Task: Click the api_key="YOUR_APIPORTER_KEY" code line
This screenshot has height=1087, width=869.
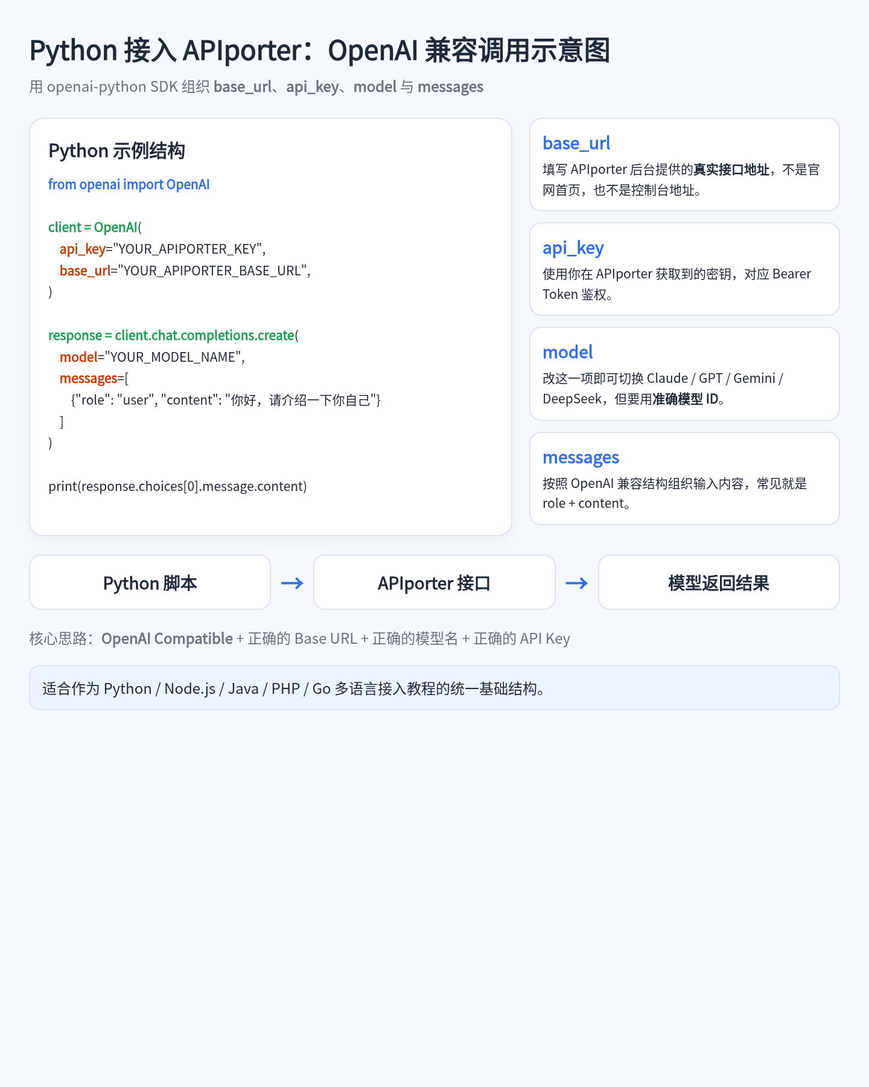Action: pyautogui.click(x=163, y=249)
